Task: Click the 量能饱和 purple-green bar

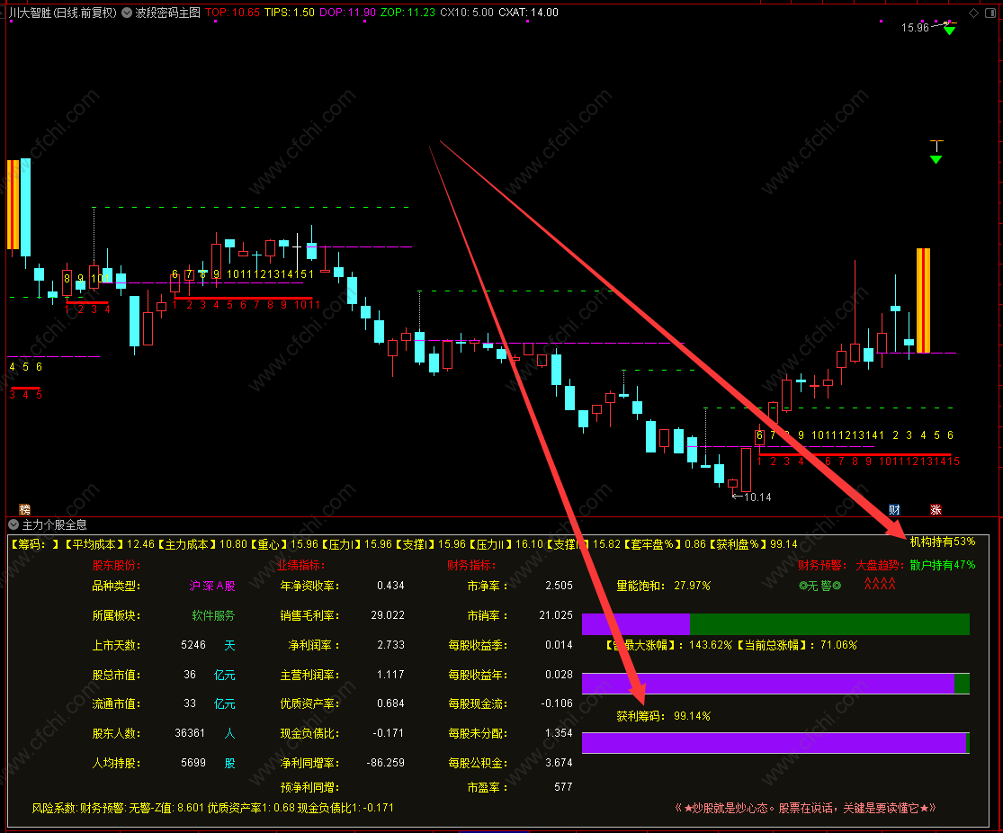Action: (775, 623)
